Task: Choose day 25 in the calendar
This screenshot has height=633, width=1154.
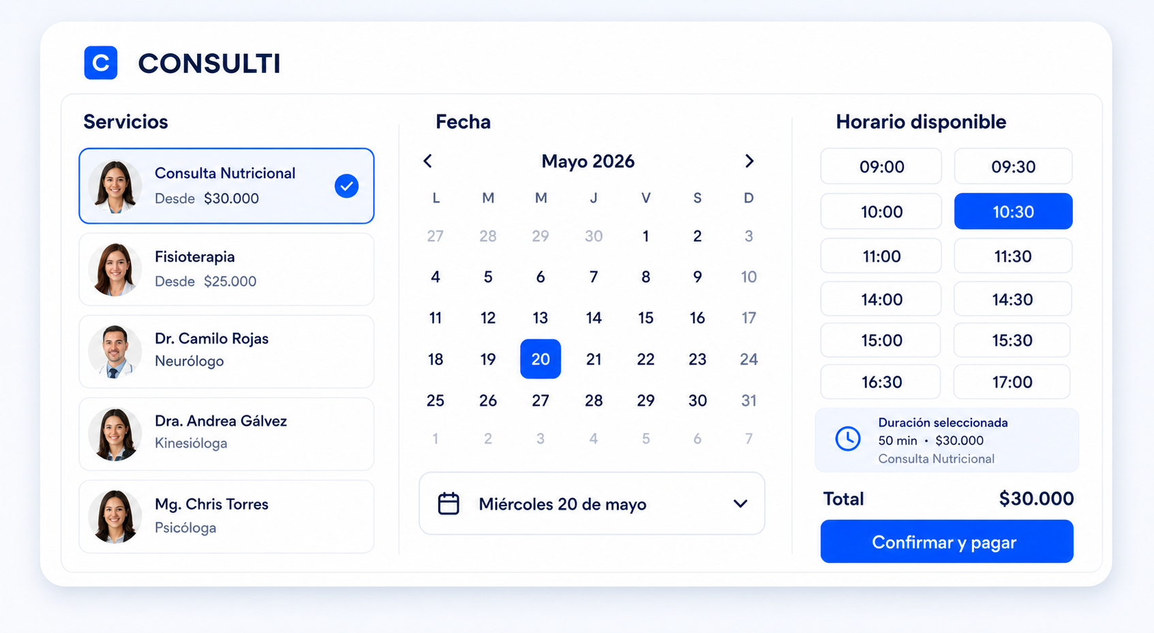Action: pos(436,401)
